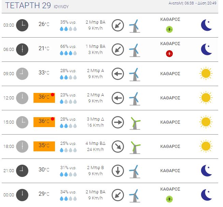Click the north wind arrow at 21:00
Screen dimensions: 223x207
click(x=118, y=171)
